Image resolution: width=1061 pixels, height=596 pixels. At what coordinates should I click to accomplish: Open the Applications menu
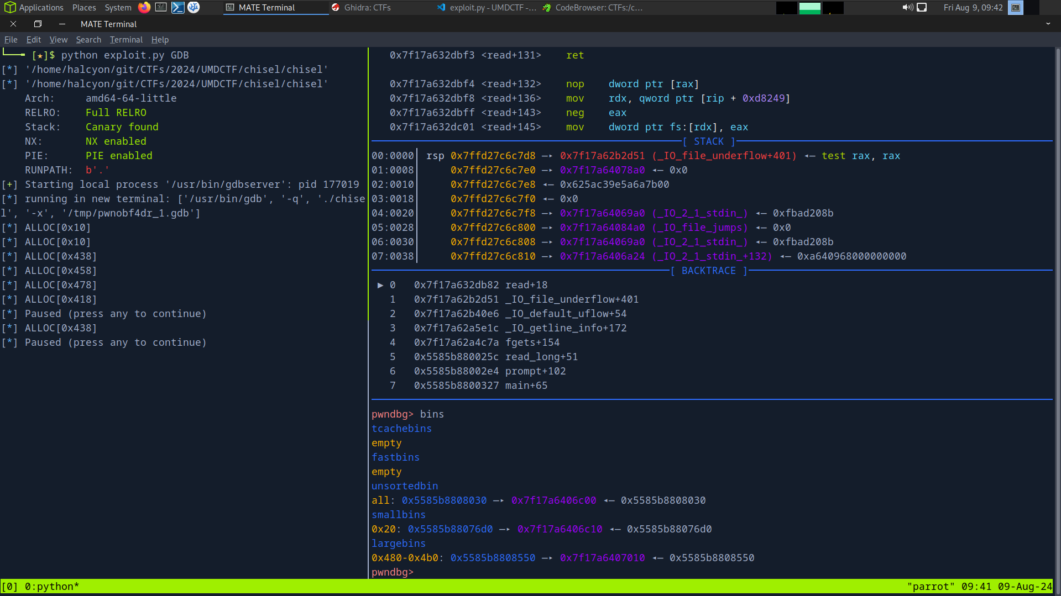(34, 8)
